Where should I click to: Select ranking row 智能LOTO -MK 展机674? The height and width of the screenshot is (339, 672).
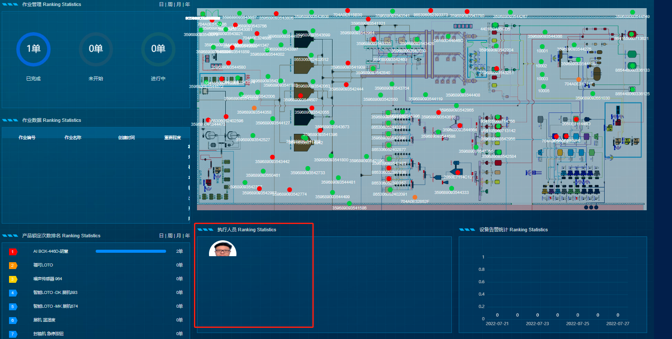click(x=96, y=306)
